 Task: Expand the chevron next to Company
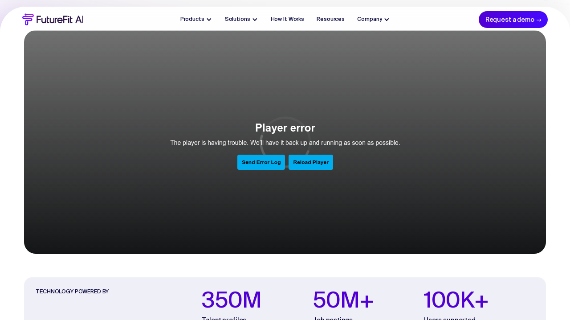coord(387,20)
